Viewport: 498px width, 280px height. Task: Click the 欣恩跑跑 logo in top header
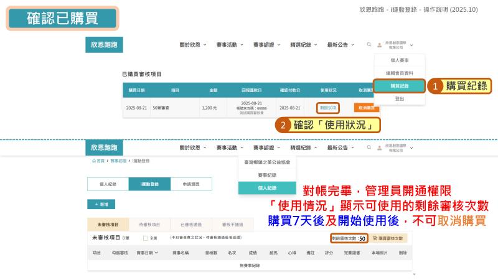[x=104, y=45]
